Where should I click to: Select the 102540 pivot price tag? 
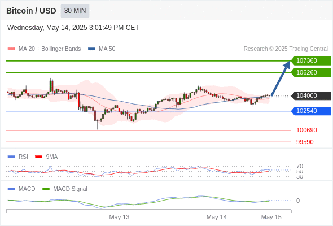coord(311,111)
